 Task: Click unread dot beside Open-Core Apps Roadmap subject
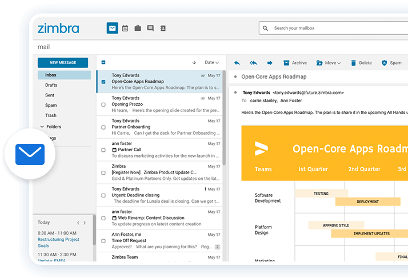click(235, 76)
